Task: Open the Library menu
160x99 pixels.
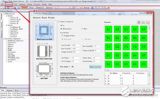Action: [9, 4]
